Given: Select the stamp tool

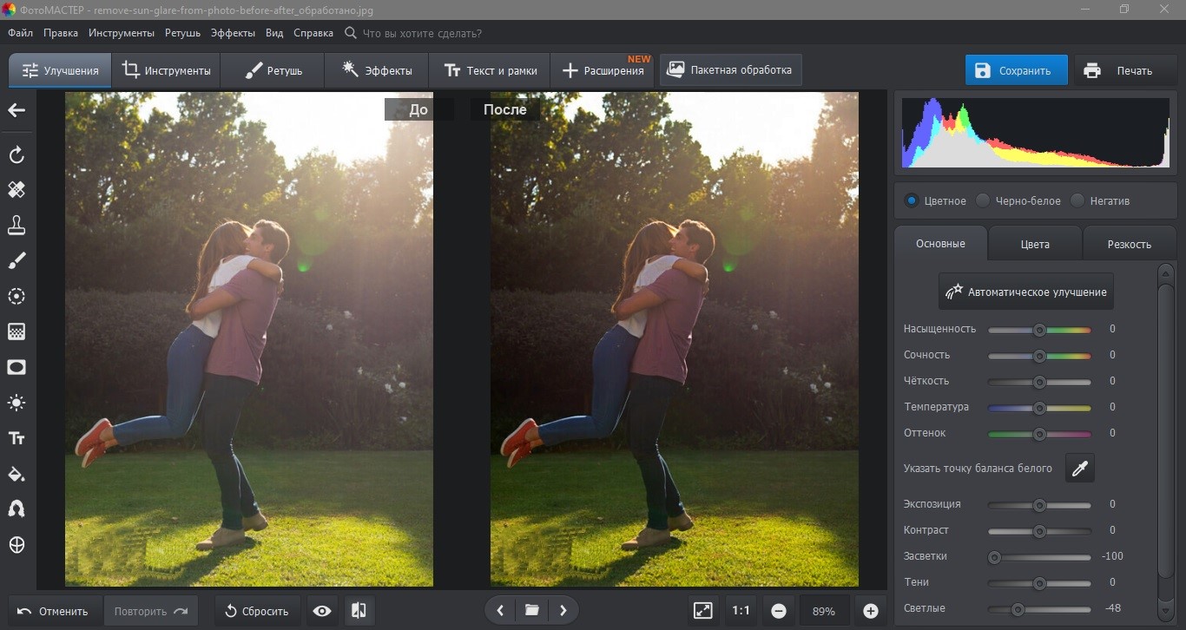Looking at the screenshot, I should [x=16, y=225].
